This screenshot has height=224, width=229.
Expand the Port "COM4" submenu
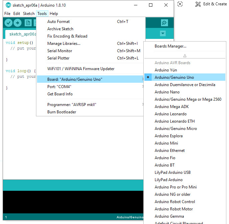(90, 87)
